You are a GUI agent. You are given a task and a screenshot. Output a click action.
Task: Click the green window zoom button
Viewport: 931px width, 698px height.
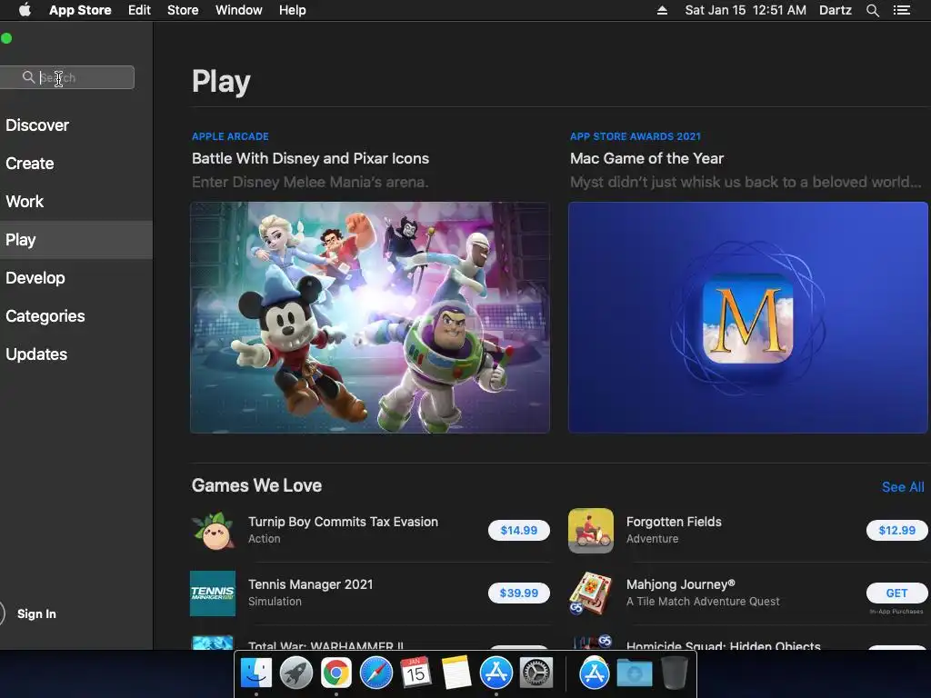[x=6, y=38]
